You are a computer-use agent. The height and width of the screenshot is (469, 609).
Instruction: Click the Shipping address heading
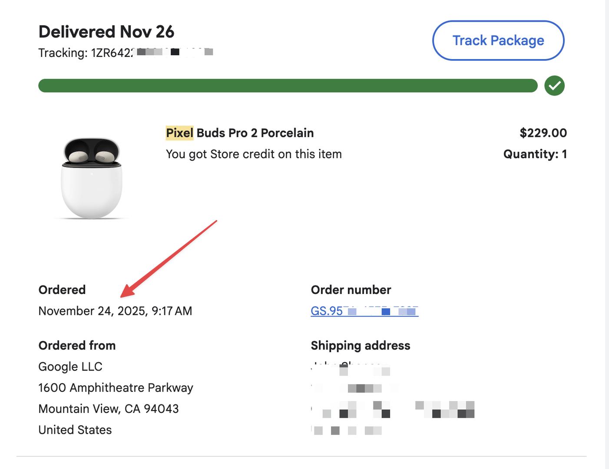point(360,346)
